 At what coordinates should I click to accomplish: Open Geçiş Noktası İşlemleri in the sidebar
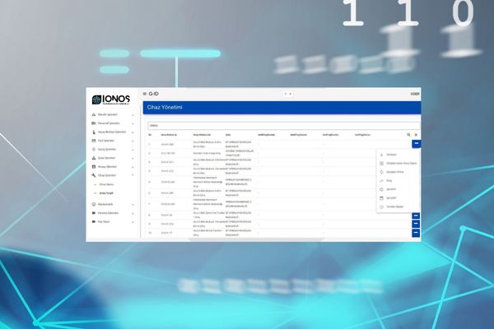111,132
